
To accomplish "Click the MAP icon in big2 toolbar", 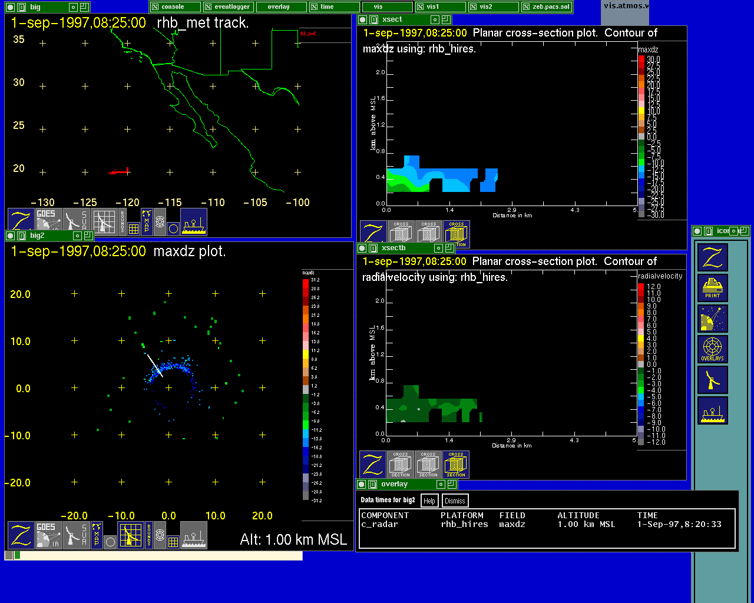I will click(97, 535).
